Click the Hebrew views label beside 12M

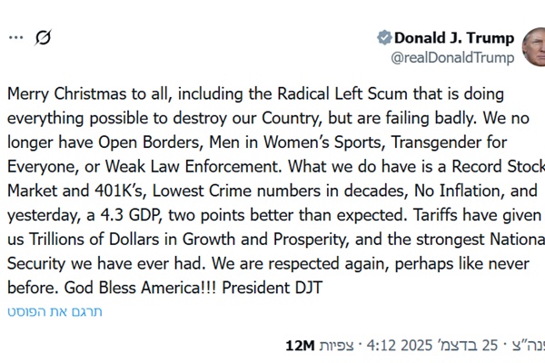click(339, 346)
